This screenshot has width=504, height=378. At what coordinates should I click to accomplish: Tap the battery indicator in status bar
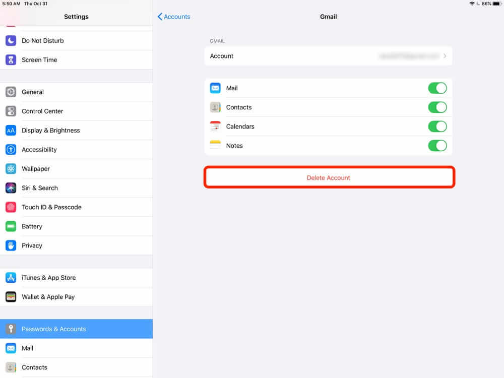(496, 4)
